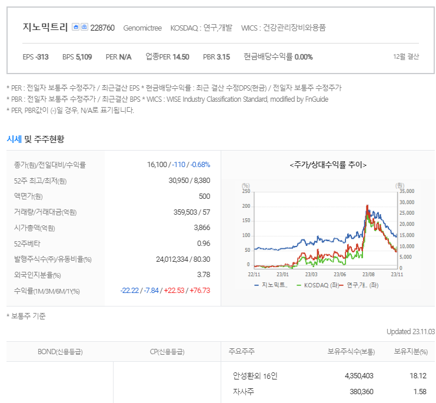Click the English name Genomictree

pyautogui.click(x=142, y=28)
